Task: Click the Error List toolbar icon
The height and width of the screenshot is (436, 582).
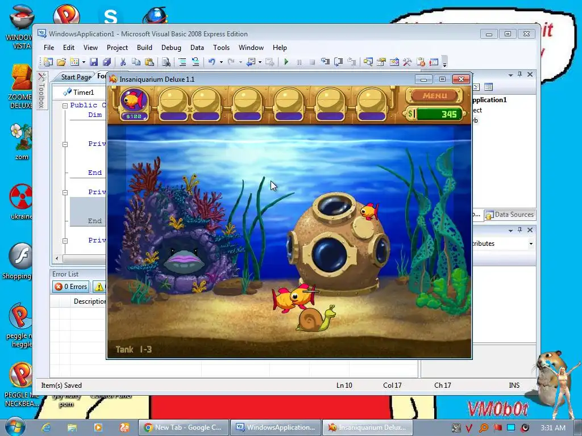Action: [x=421, y=62]
